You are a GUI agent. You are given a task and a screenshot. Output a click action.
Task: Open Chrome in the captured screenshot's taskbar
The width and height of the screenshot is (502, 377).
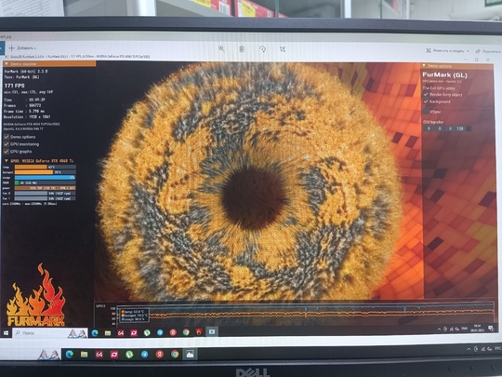click(x=186, y=332)
